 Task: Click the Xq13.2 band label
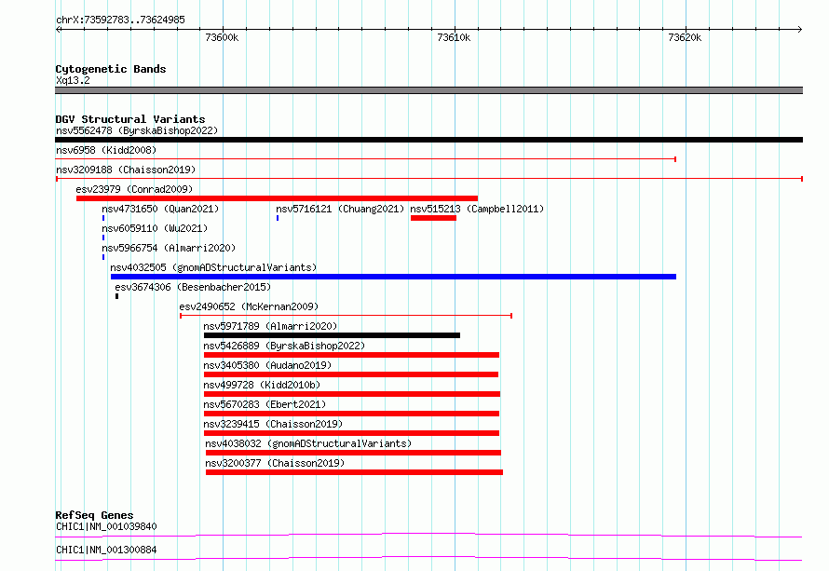[x=73, y=80]
